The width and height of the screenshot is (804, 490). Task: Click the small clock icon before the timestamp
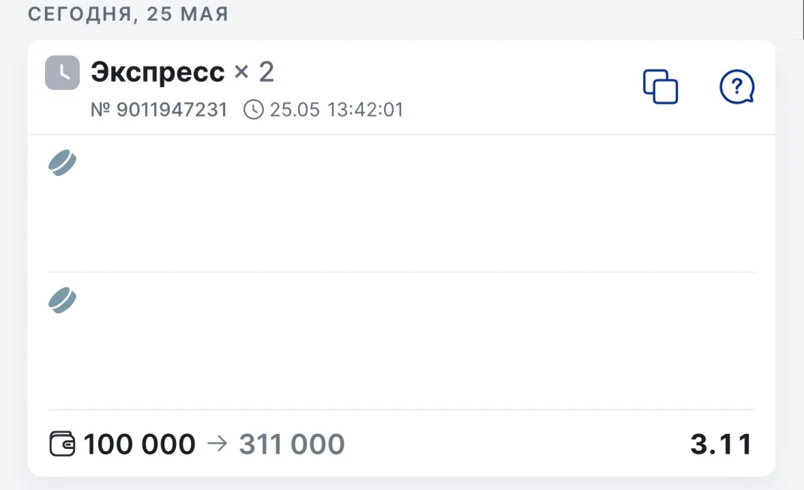[253, 110]
